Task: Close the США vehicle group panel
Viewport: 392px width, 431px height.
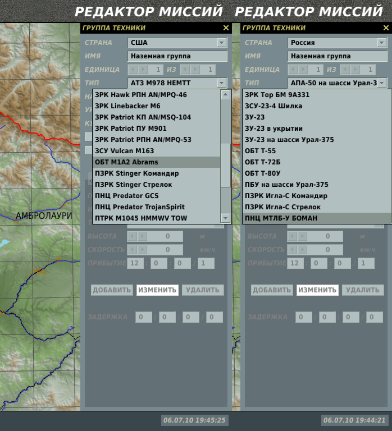Action: click(226, 27)
